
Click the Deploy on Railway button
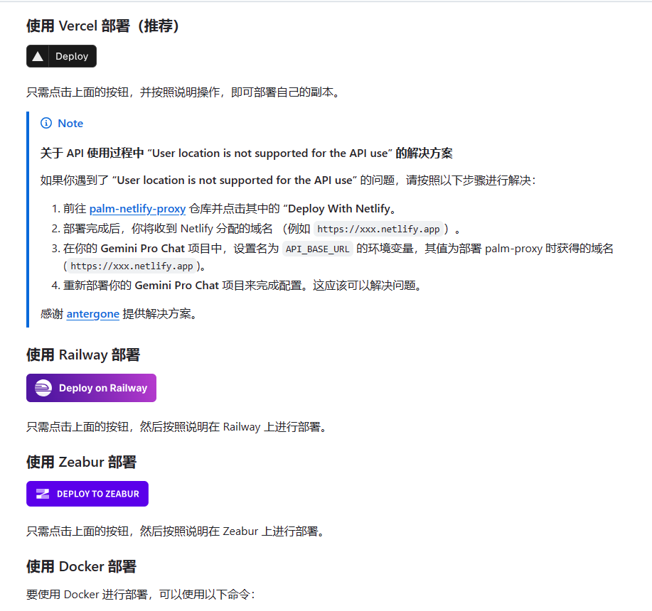91,387
